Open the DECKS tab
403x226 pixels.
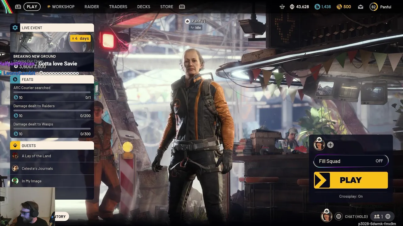[144, 7]
